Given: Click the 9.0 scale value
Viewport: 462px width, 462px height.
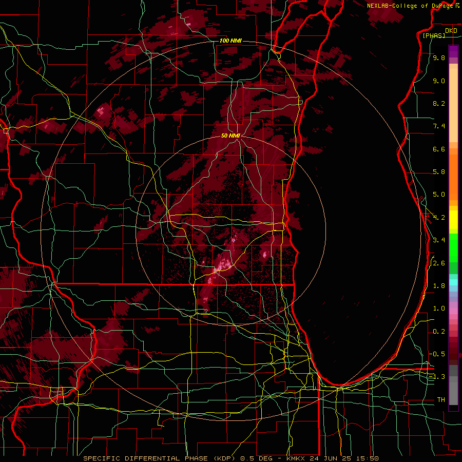Looking at the screenshot, I should pos(439,81).
